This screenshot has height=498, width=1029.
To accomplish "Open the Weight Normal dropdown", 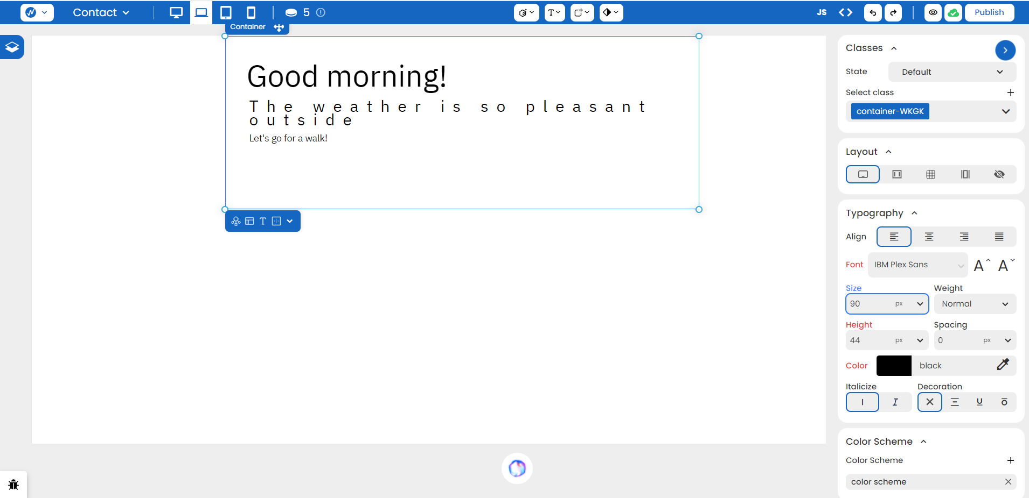I will (x=975, y=304).
